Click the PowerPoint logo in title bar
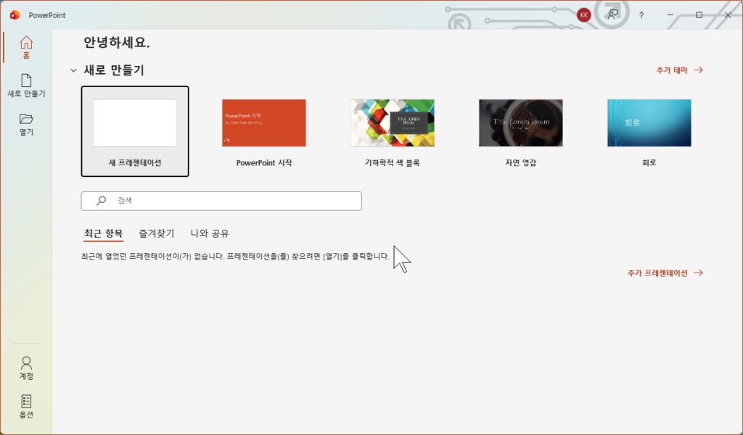 click(15, 14)
